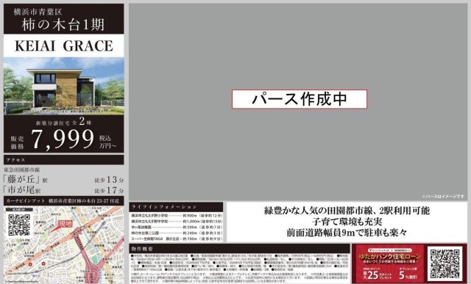This screenshot has width=471, height=284.
Task: Click the 販売価格 label
Action: point(17,142)
